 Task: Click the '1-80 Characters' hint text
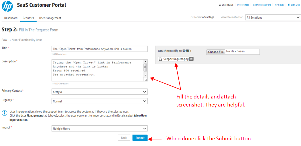coord(59,54)
